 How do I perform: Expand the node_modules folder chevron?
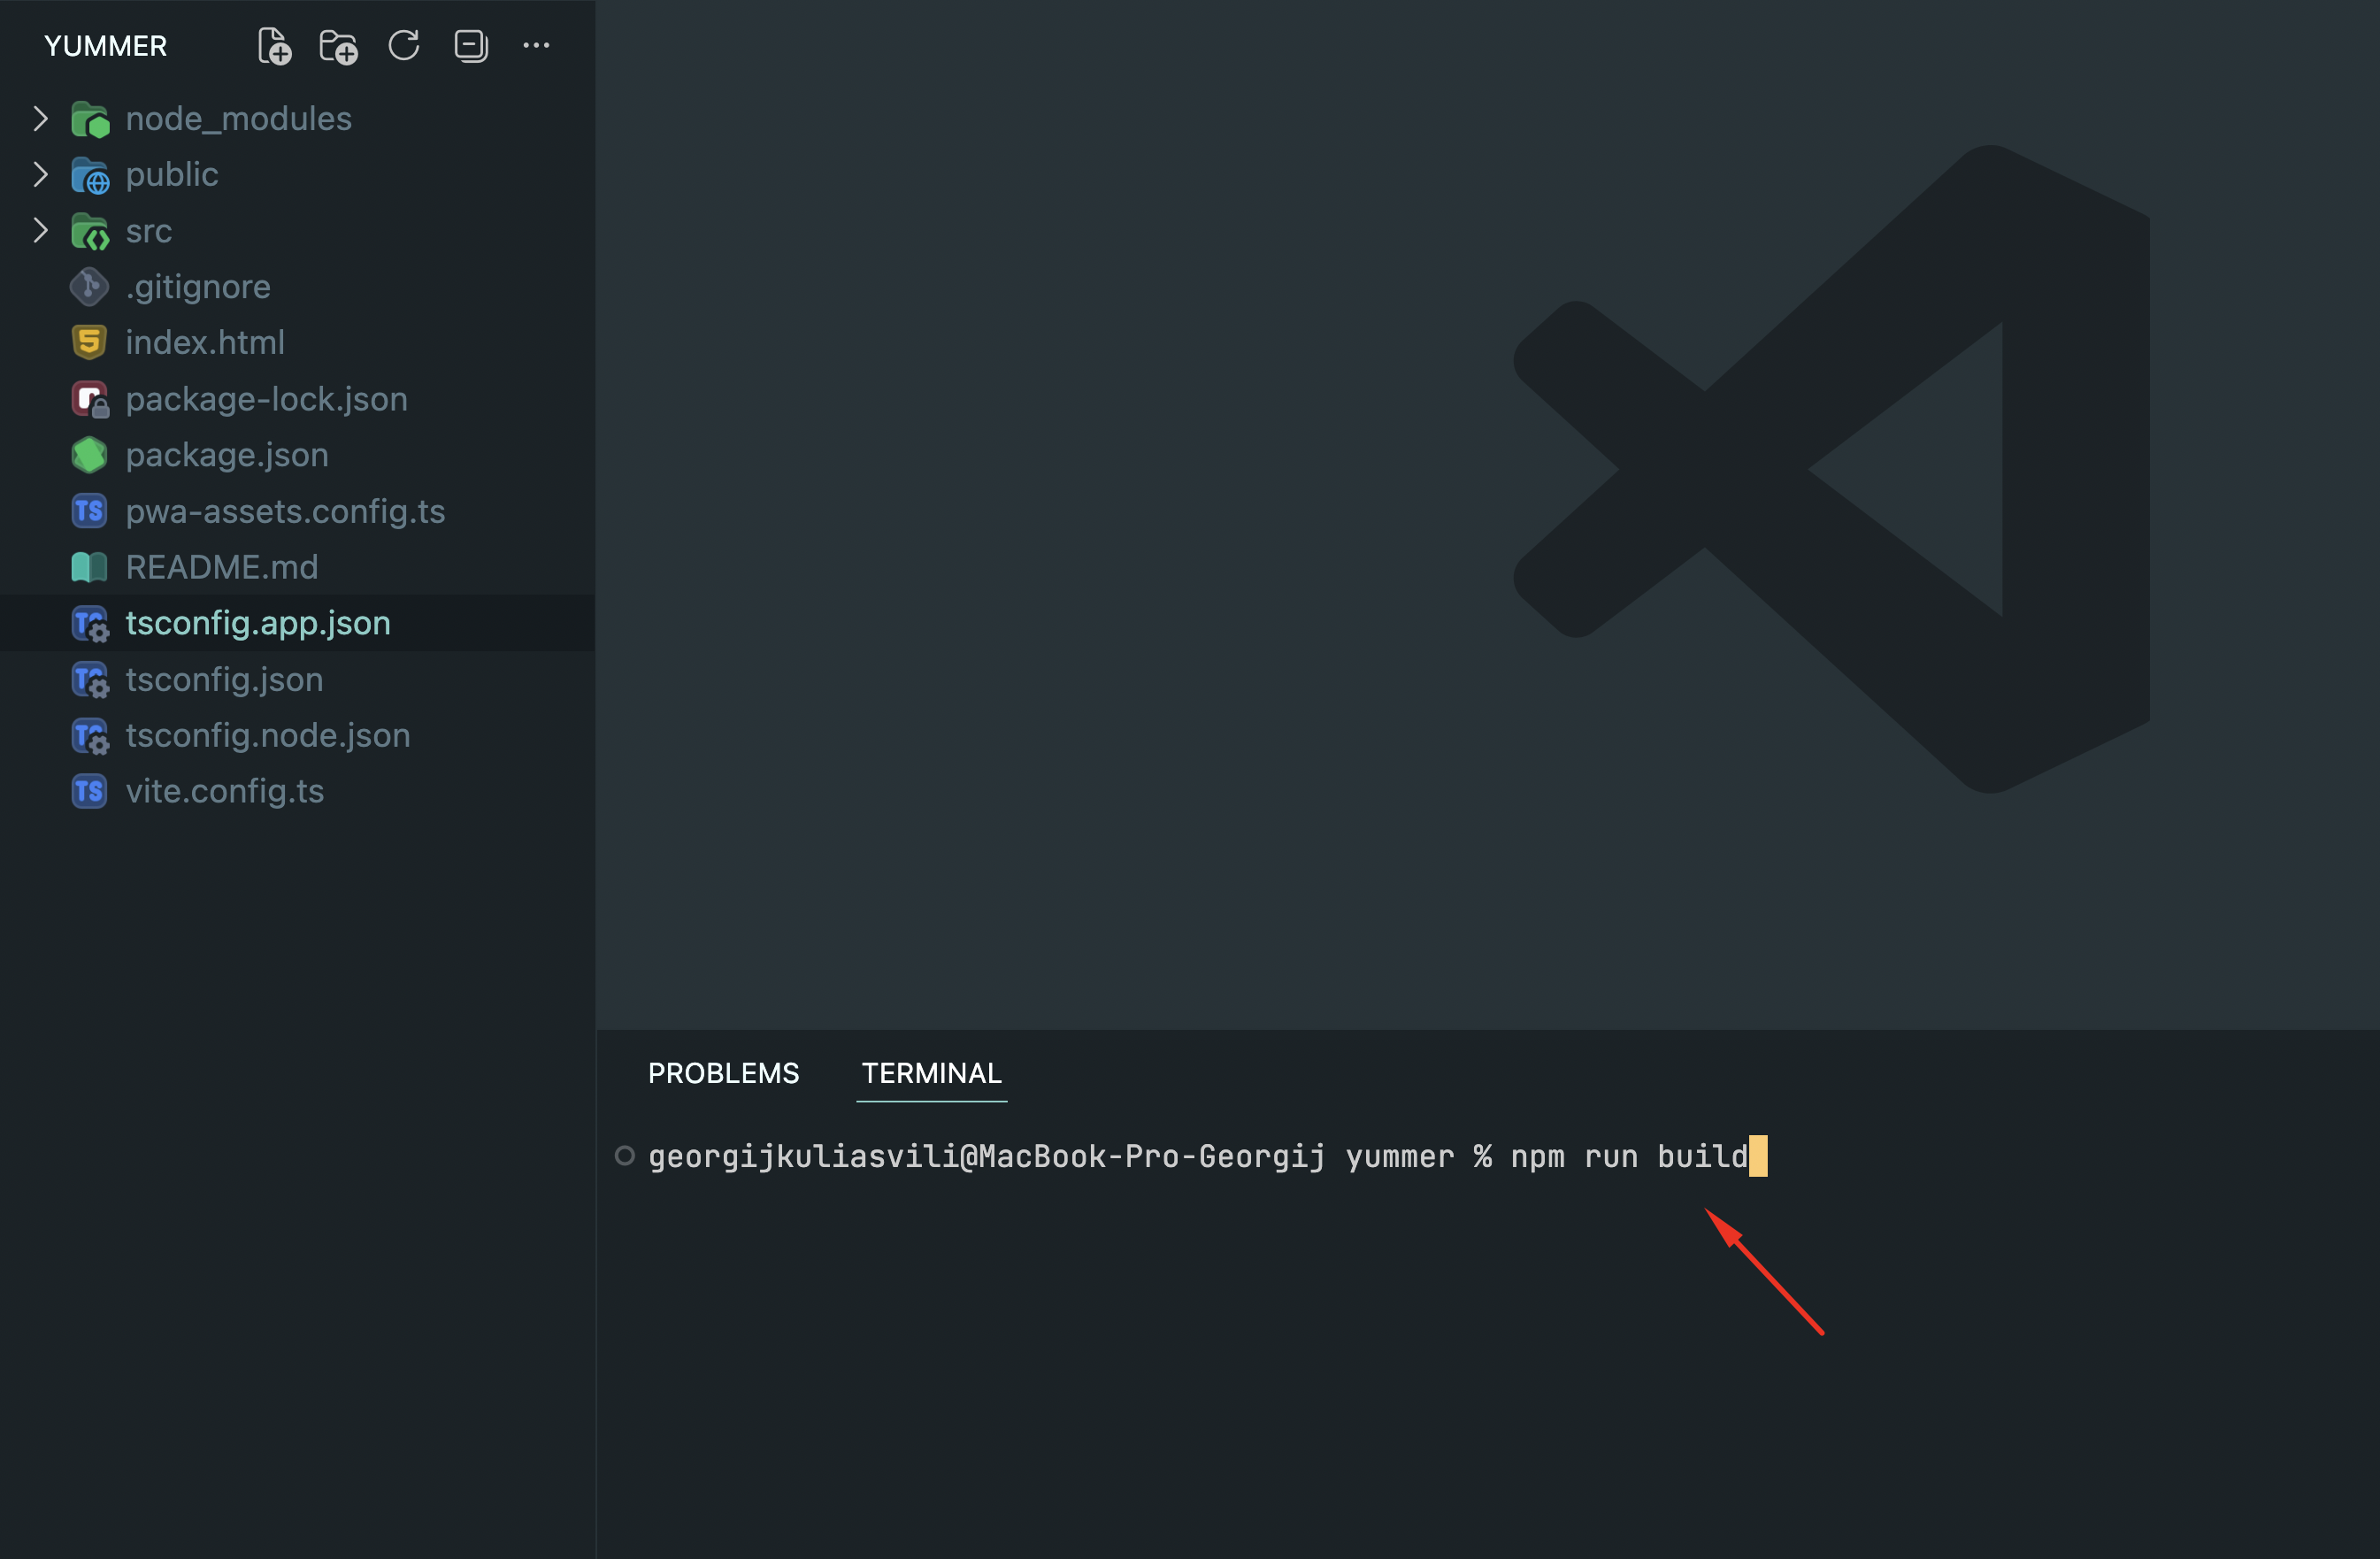(40, 119)
